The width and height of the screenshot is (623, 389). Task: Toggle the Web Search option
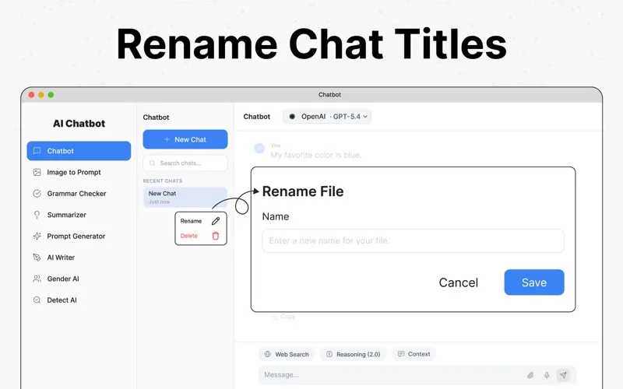(287, 354)
